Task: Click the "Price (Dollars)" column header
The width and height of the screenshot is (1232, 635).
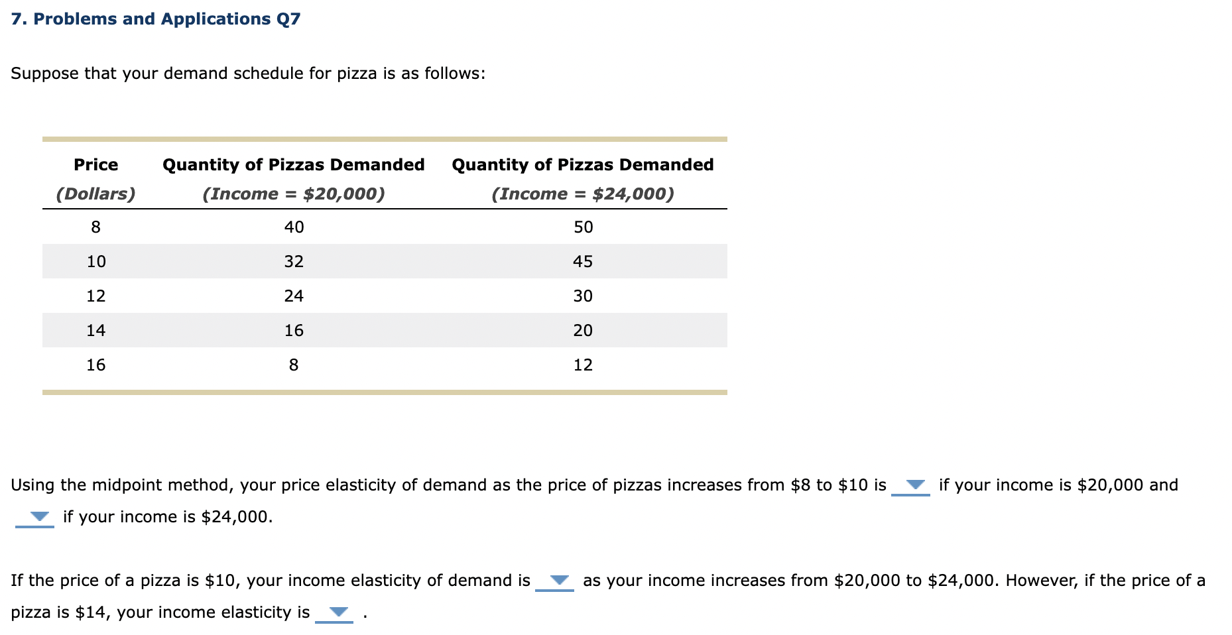Action: click(95, 179)
